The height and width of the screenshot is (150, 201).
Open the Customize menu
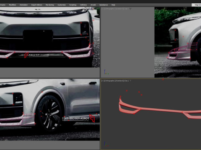point(62,5)
